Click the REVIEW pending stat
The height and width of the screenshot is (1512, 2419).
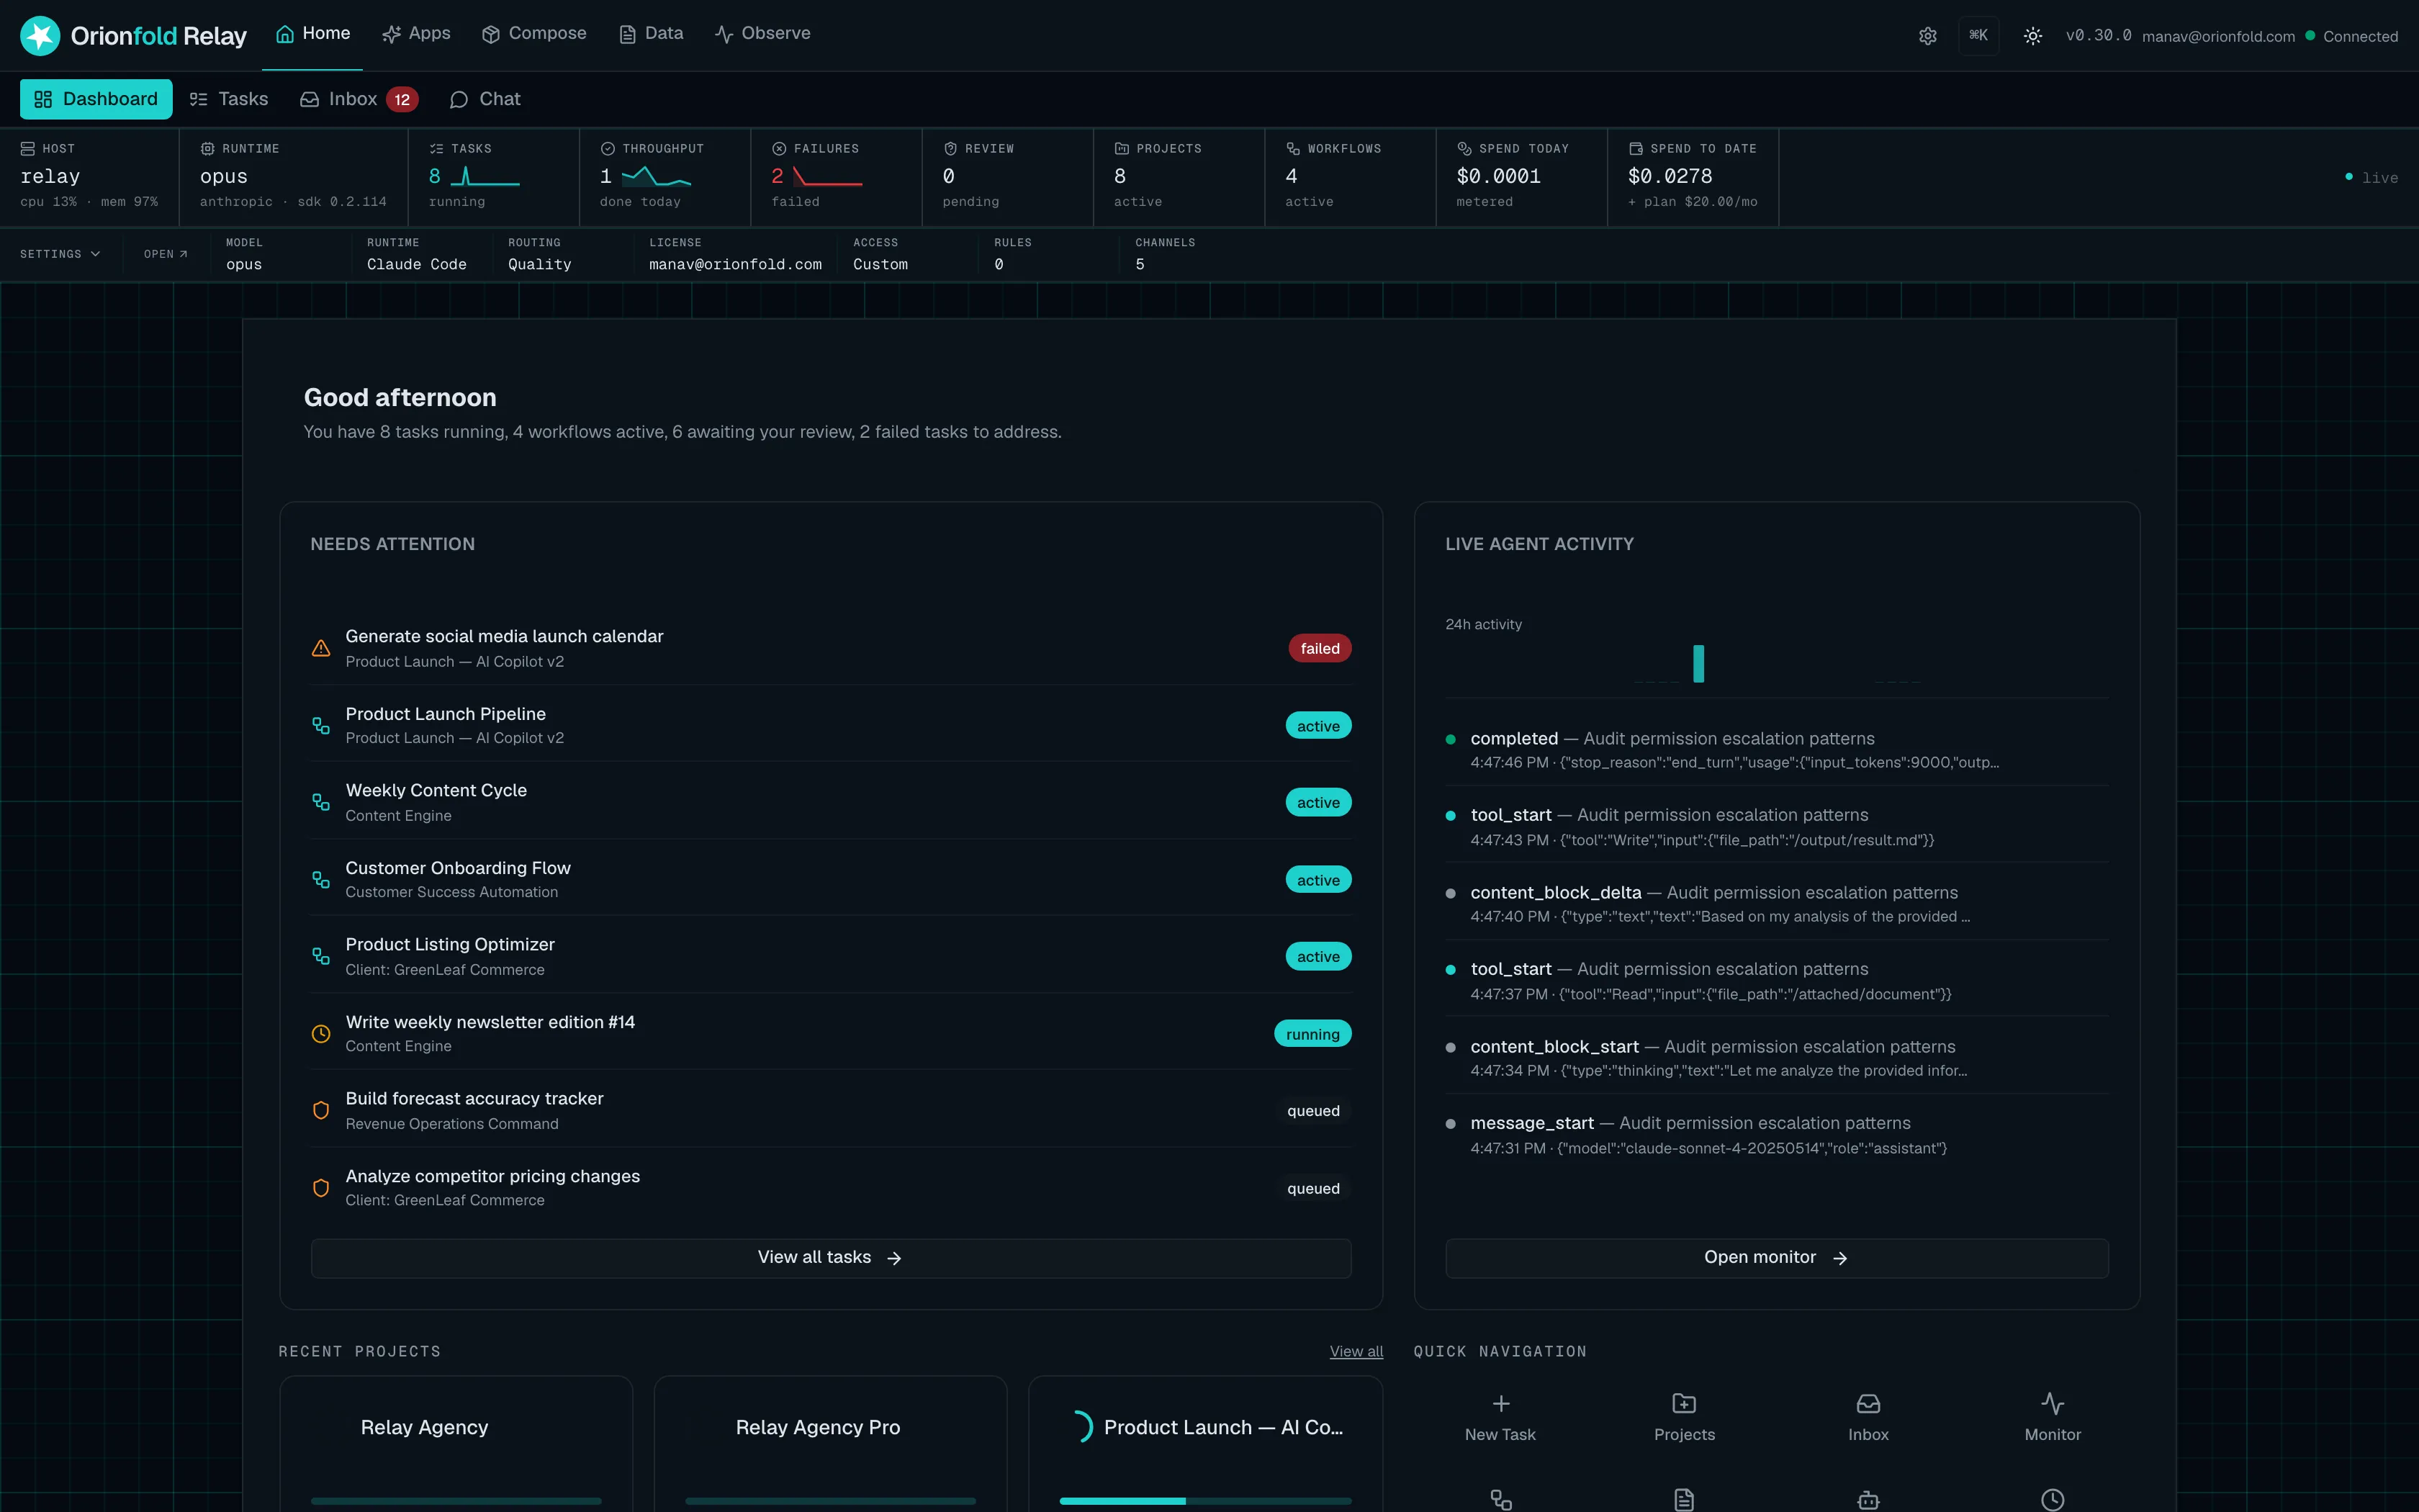point(1006,176)
